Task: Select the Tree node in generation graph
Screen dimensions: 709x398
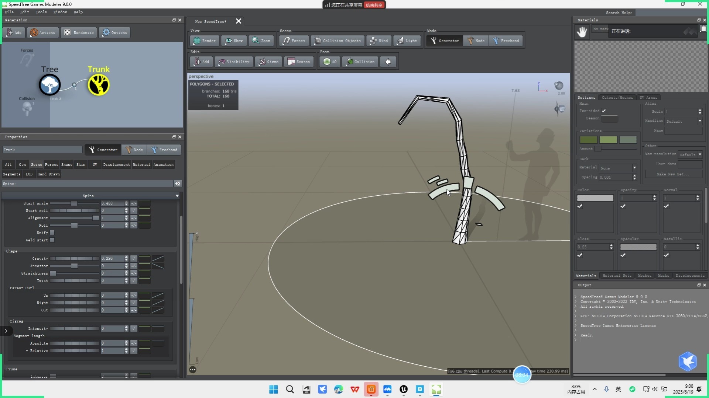Action: point(50,85)
